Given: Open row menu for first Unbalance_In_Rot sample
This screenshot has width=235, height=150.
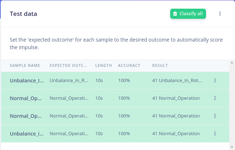Looking at the screenshot, I should (215, 81).
